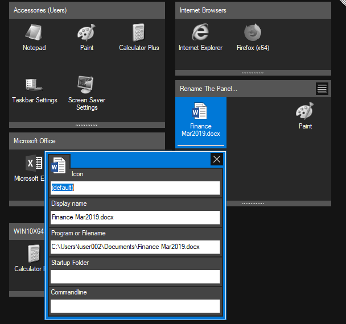This screenshot has height=324, width=346.
Task: Launch Firefox (x64) browser
Action: coord(253,38)
